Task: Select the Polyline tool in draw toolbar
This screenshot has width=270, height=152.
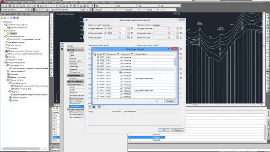Action: pos(51,22)
